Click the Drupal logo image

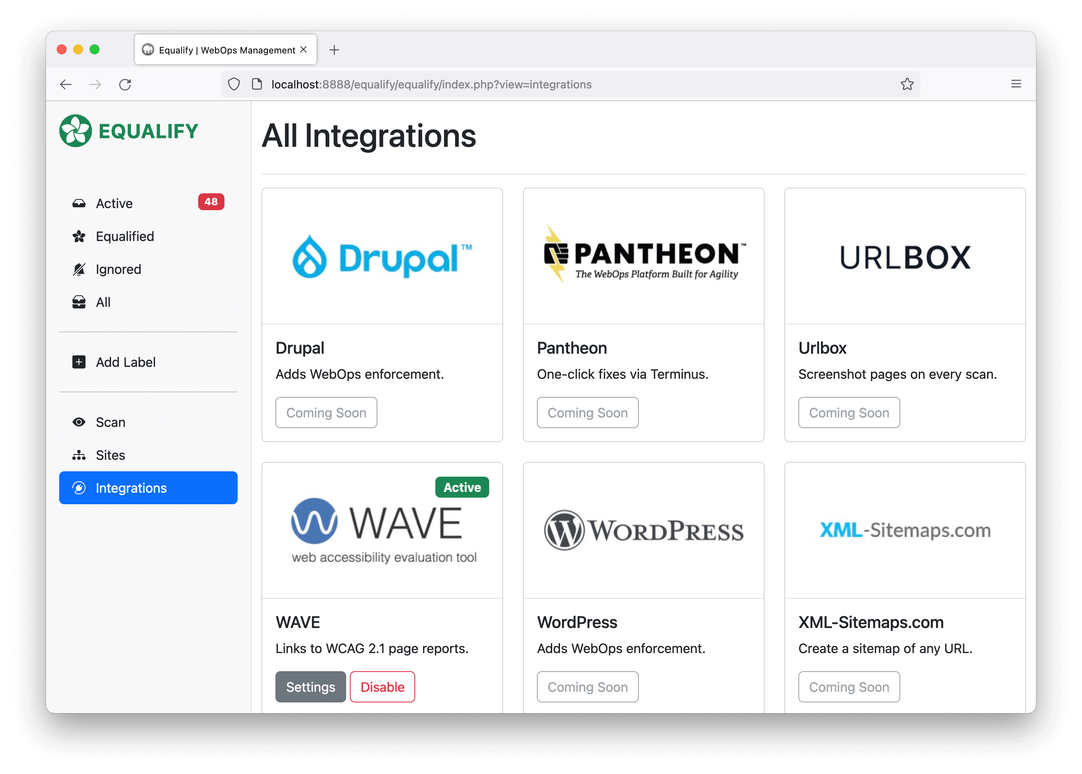382,257
